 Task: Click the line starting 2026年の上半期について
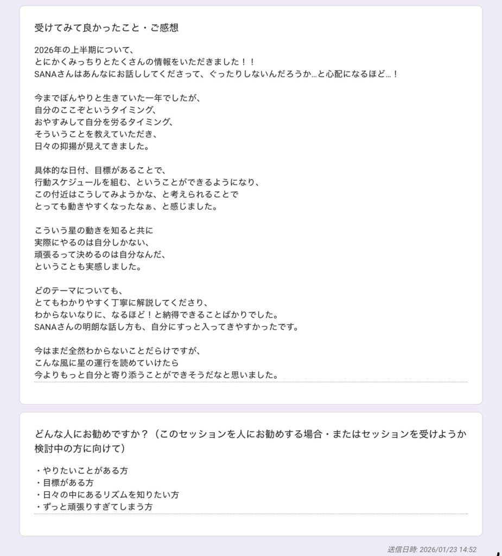click(84, 50)
